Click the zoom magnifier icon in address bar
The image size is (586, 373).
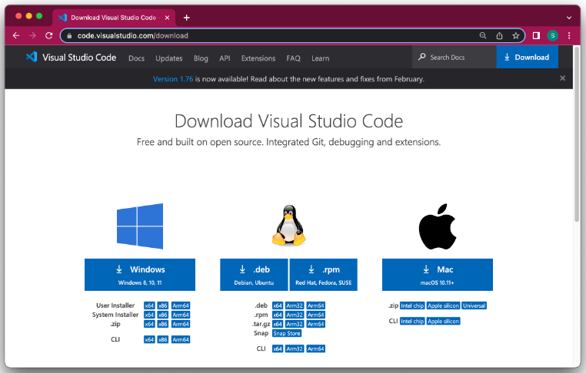(x=483, y=35)
